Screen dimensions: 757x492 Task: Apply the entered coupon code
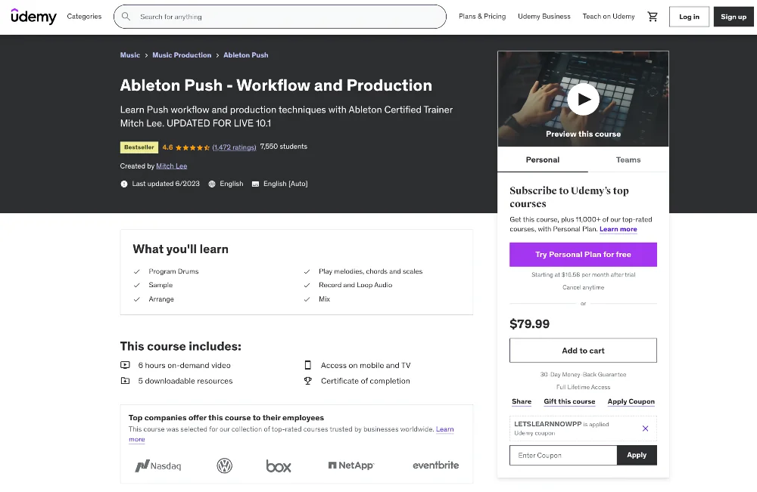(637, 455)
